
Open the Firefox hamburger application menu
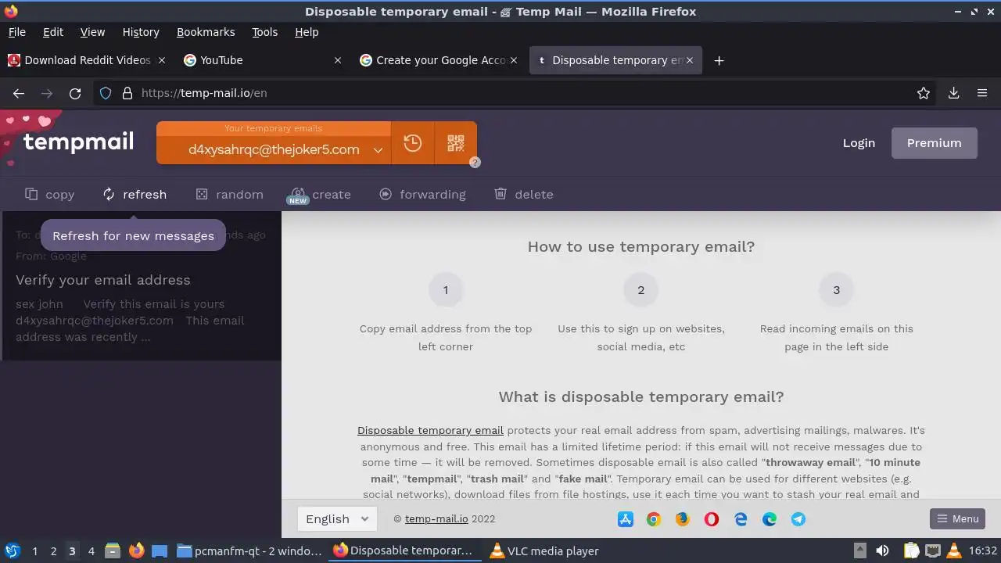[982, 93]
